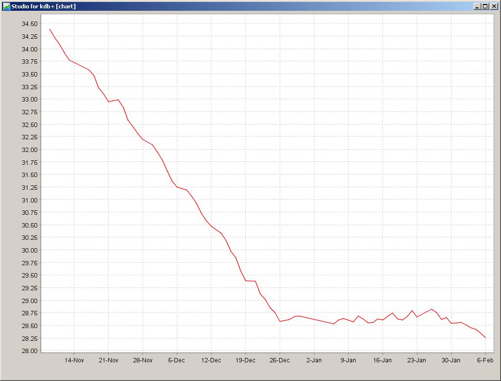Screen dimensions: 501x381
Task: Click the 31.25 y-axis label
Action: [x=29, y=187]
